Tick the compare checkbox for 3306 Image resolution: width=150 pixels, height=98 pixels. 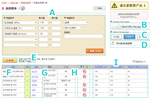coord(27,95)
